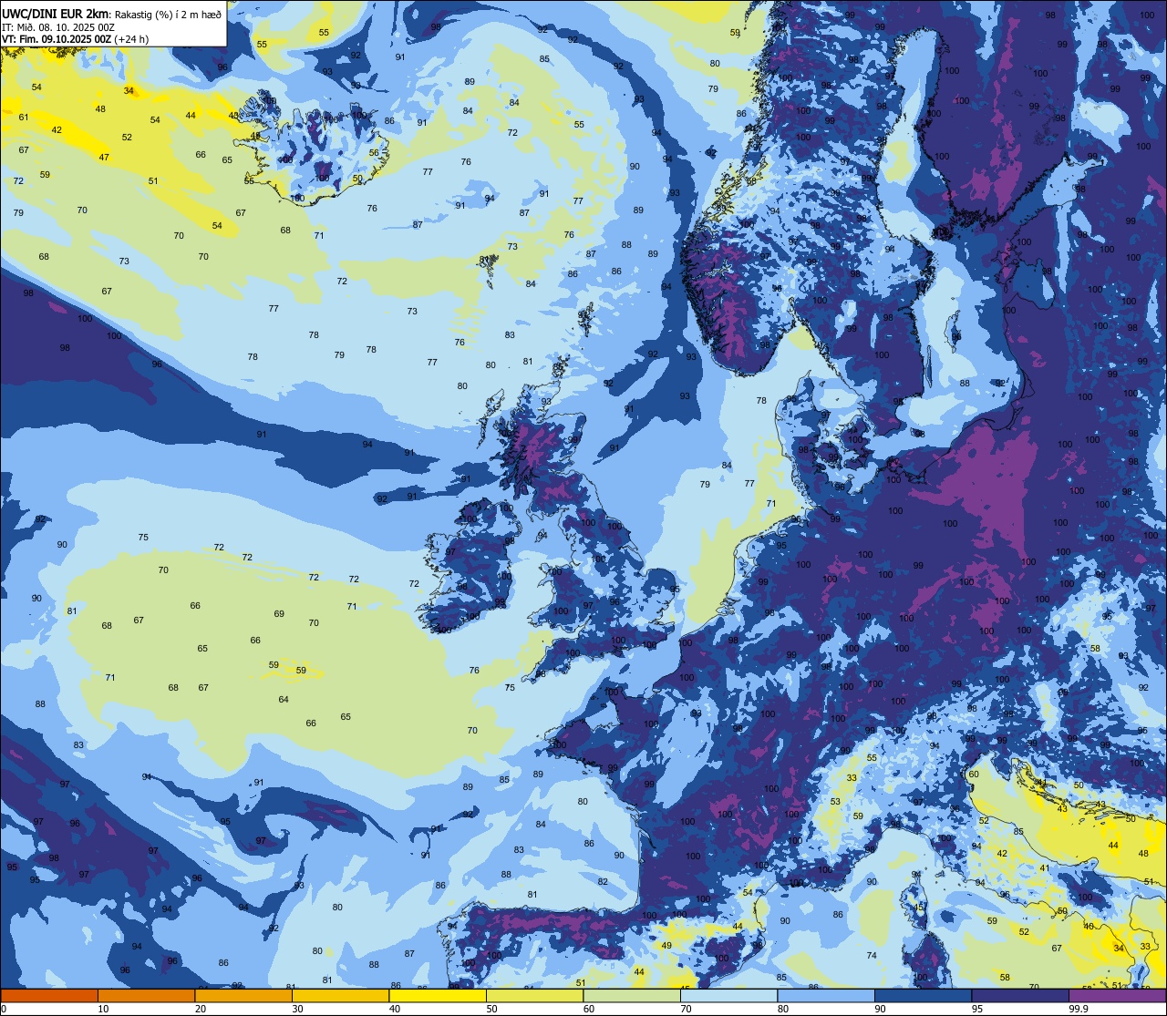Screen dimensions: 1167x1016
Task: Click the legend tick label 30
Action: tap(297, 1009)
